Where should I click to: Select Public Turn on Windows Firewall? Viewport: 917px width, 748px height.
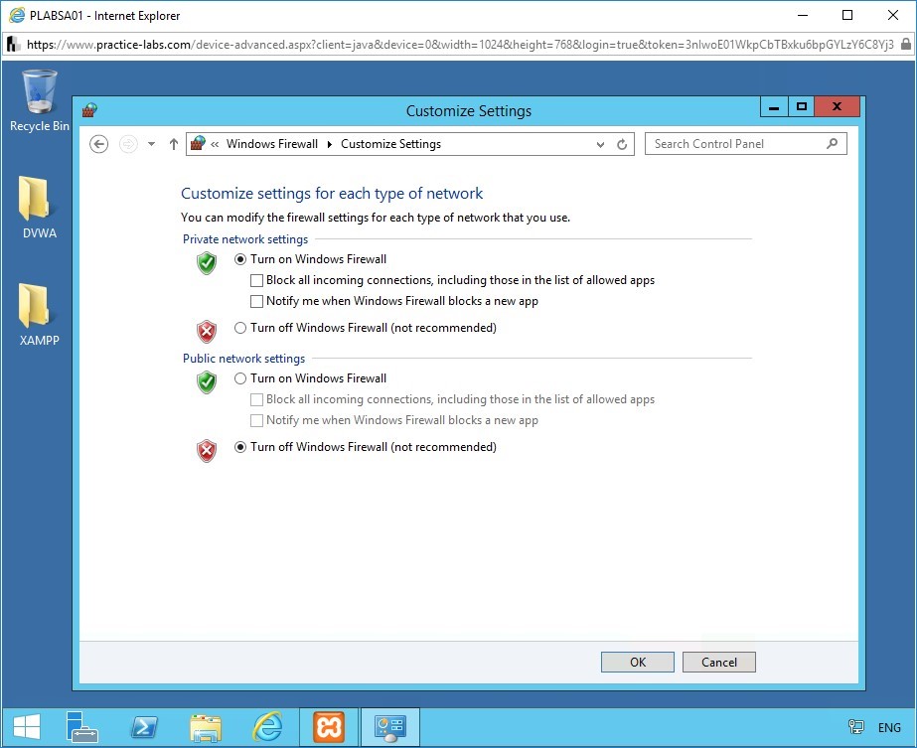tap(240, 378)
